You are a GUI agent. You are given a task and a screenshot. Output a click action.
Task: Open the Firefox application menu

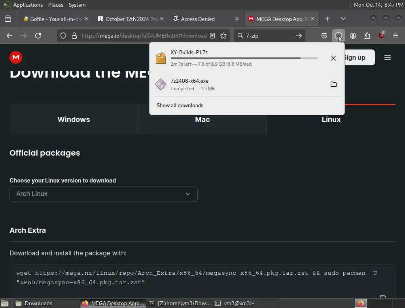396,36
